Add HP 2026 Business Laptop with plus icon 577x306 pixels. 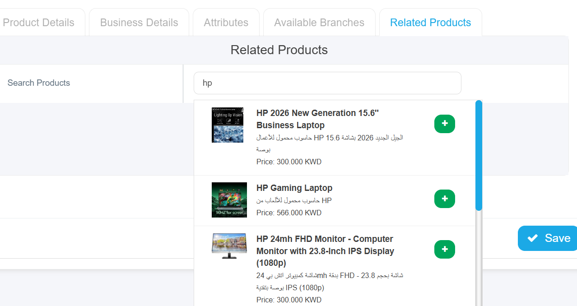pyautogui.click(x=445, y=124)
